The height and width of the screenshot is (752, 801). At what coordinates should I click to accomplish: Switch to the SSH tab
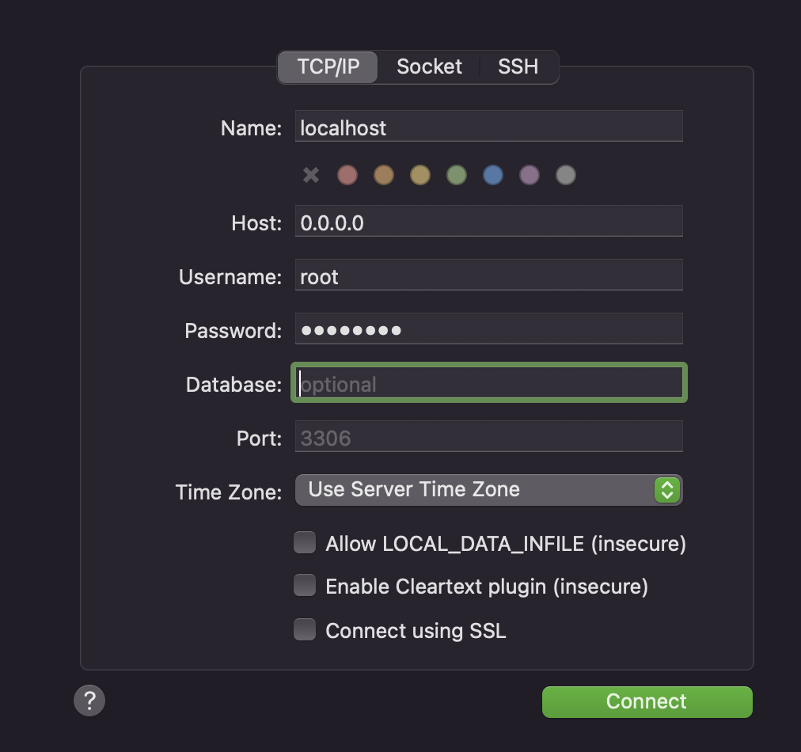click(518, 67)
